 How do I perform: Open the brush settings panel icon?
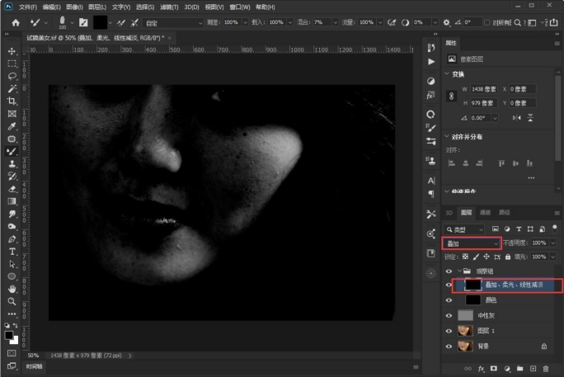83,22
